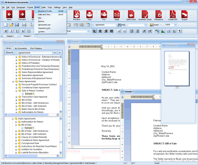Switch to the My Documents tab

click(x=21, y=48)
